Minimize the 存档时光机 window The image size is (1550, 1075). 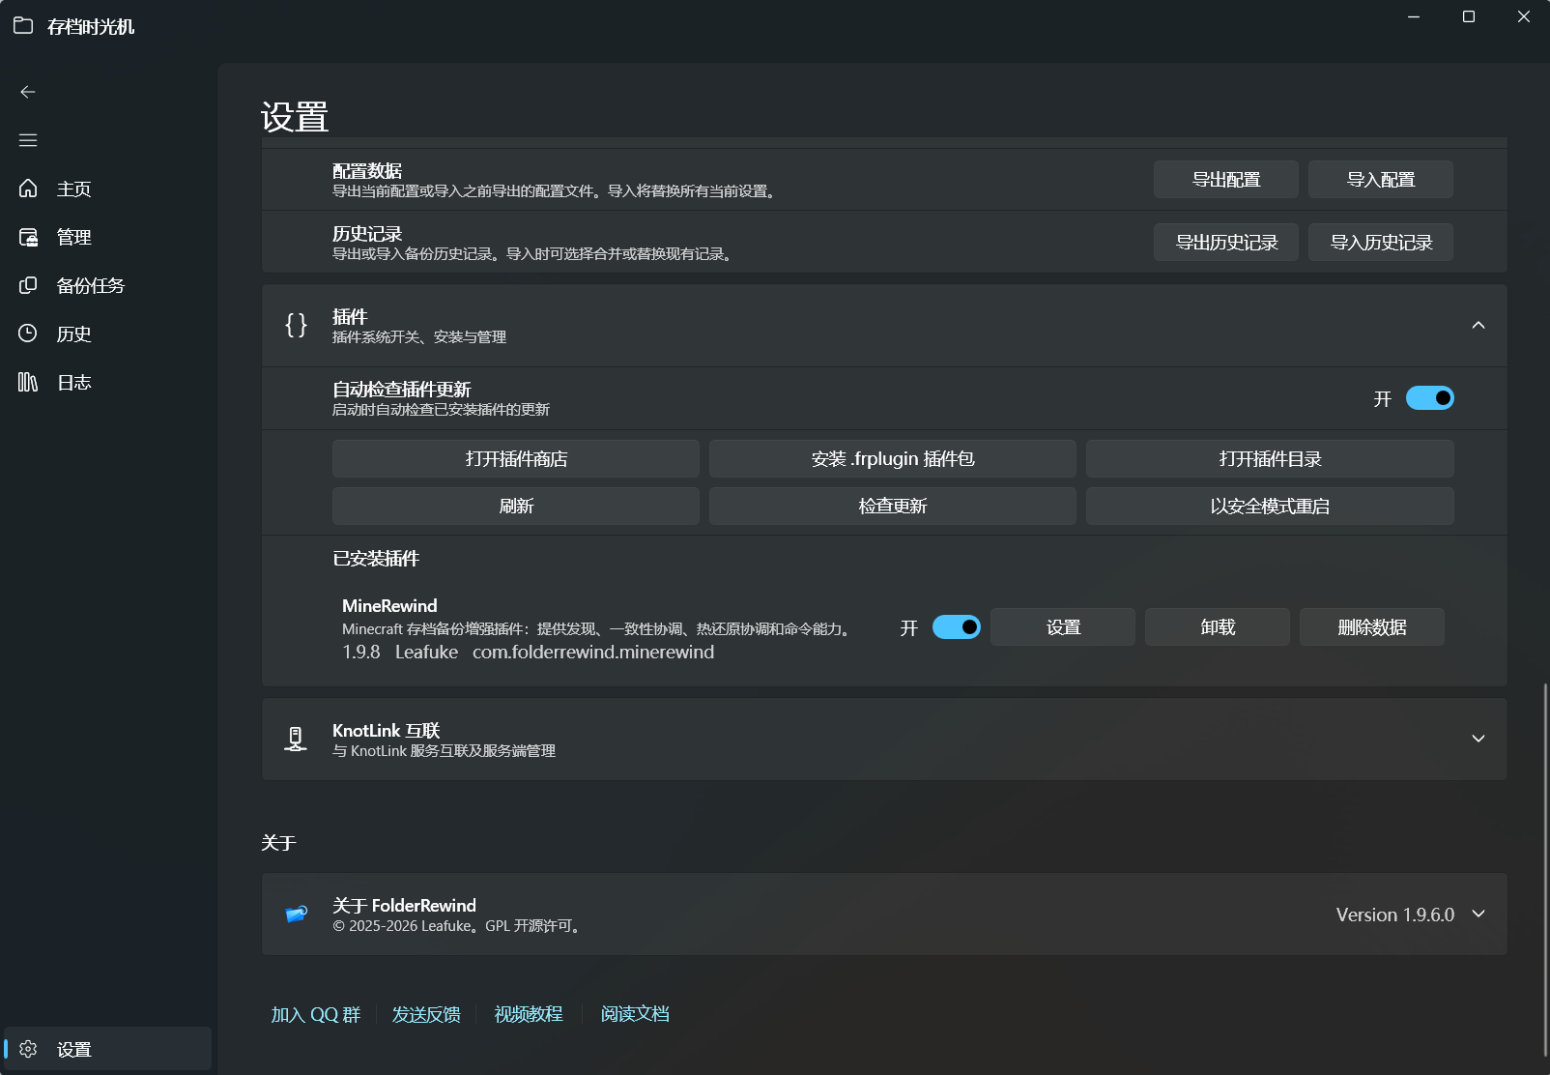click(x=1414, y=16)
